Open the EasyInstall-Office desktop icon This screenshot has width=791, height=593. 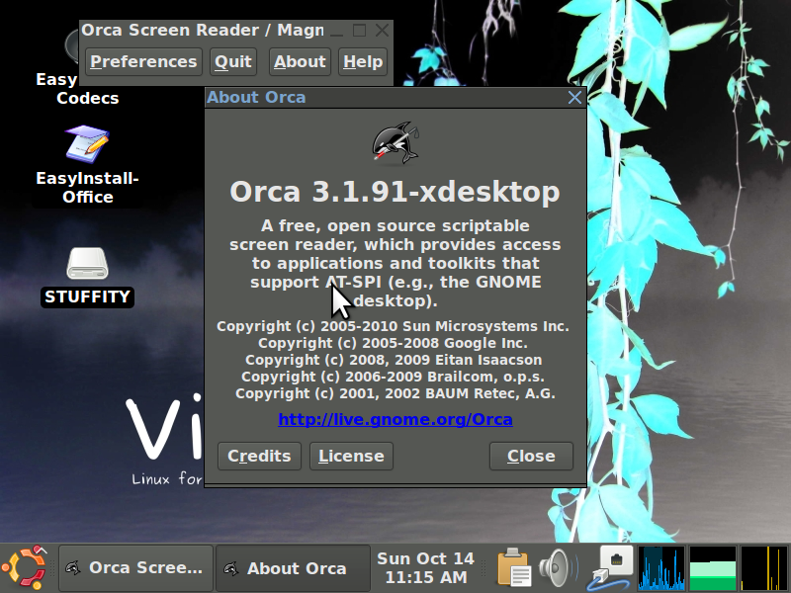click(87, 166)
